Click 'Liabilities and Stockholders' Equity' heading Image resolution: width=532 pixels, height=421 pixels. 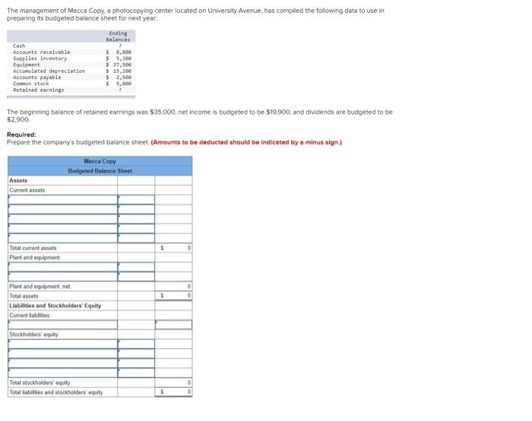pos(55,305)
